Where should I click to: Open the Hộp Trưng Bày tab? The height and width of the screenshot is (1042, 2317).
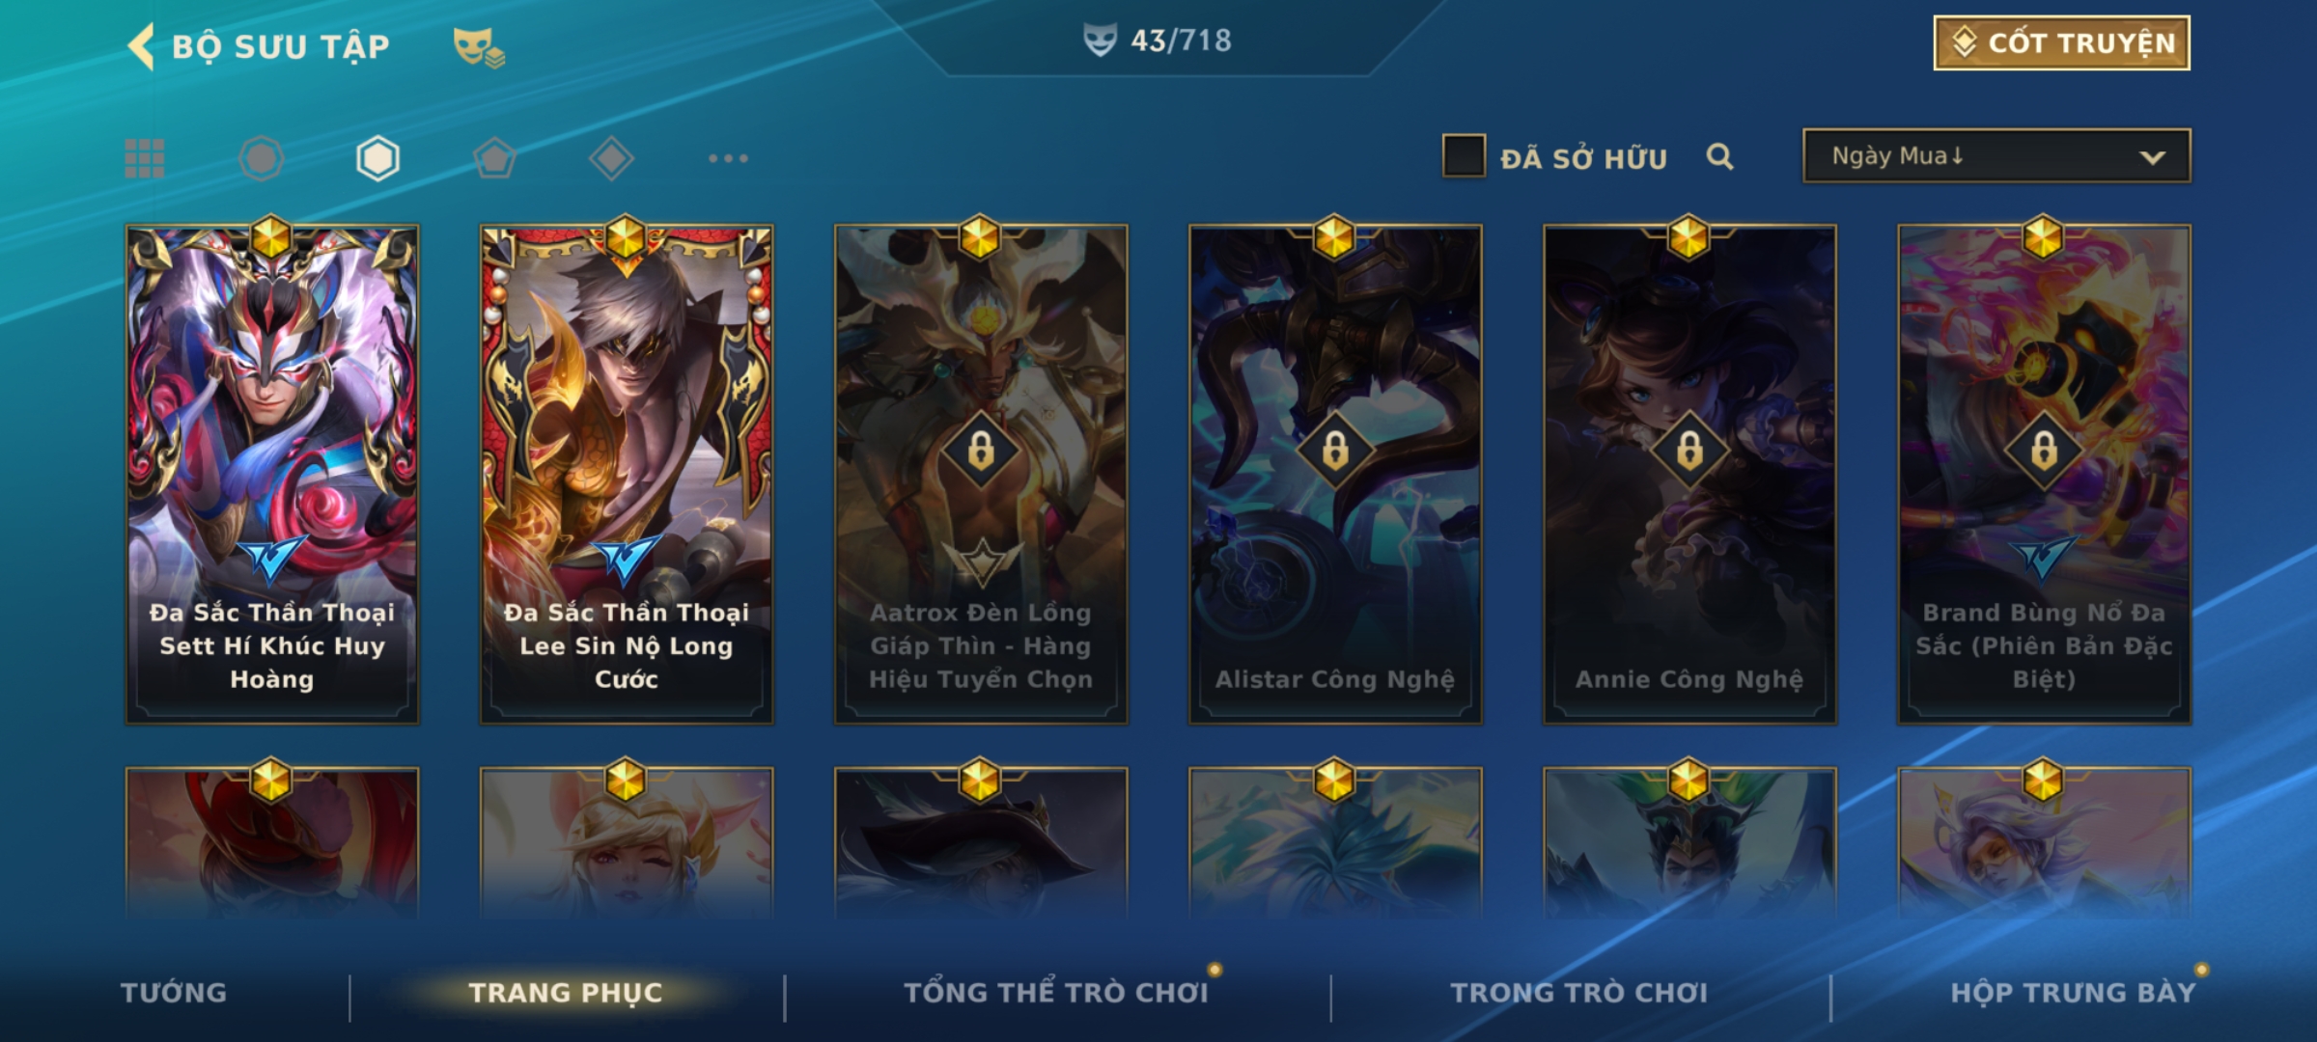tap(2073, 993)
